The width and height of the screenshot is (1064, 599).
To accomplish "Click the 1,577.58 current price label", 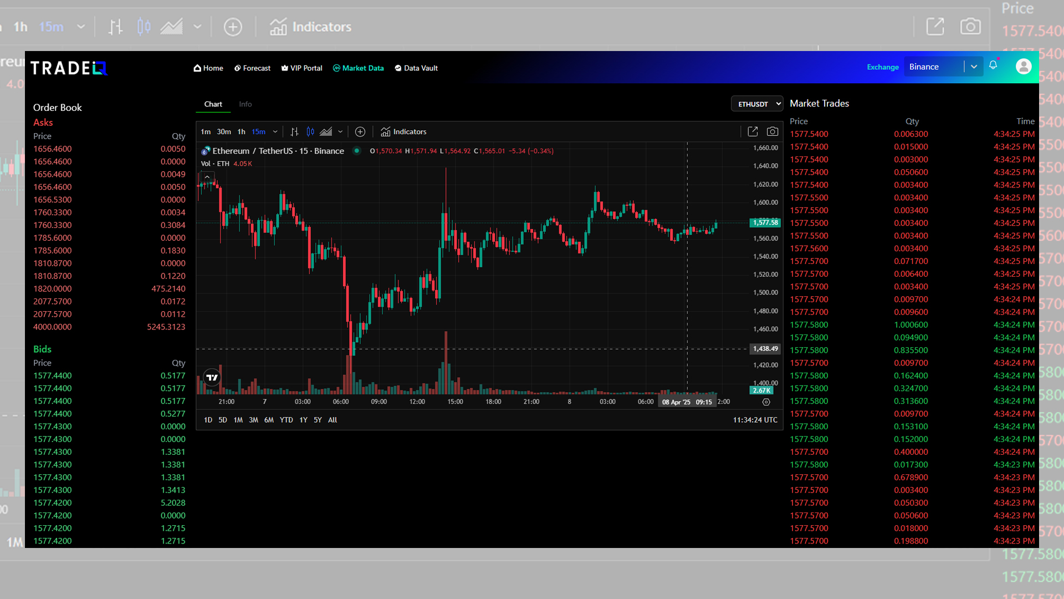I will tap(765, 222).
